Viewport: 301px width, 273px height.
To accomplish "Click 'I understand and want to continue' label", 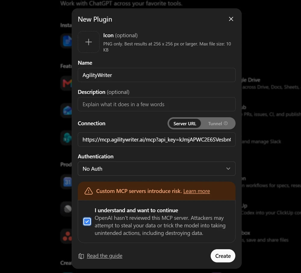I will (136, 210).
